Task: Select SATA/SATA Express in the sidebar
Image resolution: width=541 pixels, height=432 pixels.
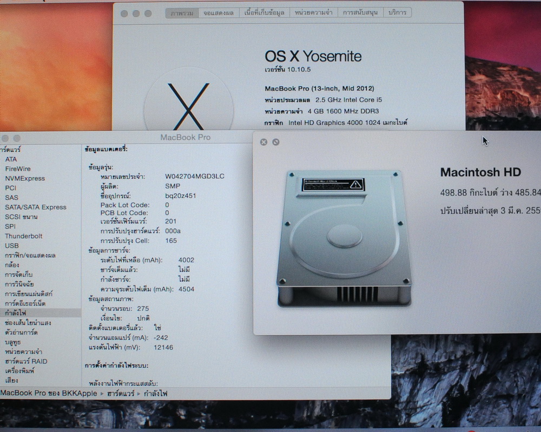Action: point(36,207)
